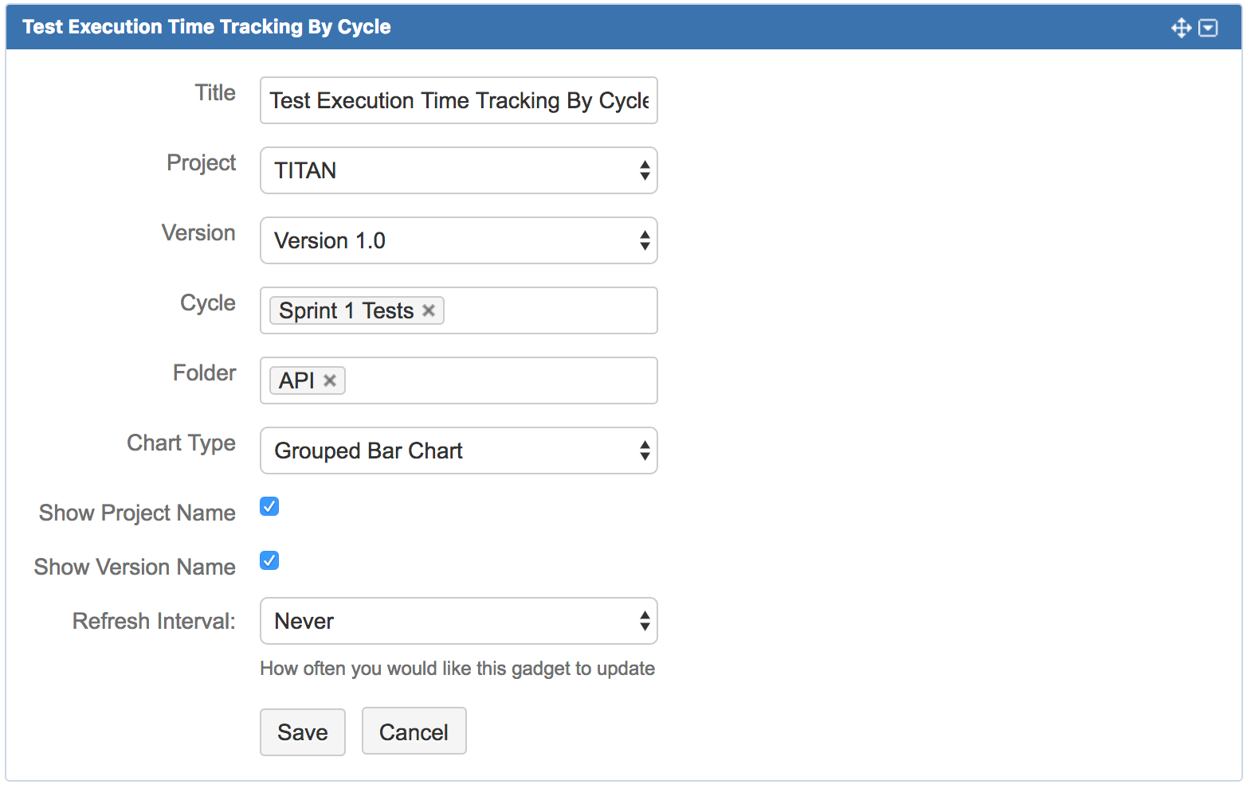
Task: Focus the Title input field
Action: click(459, 100)
